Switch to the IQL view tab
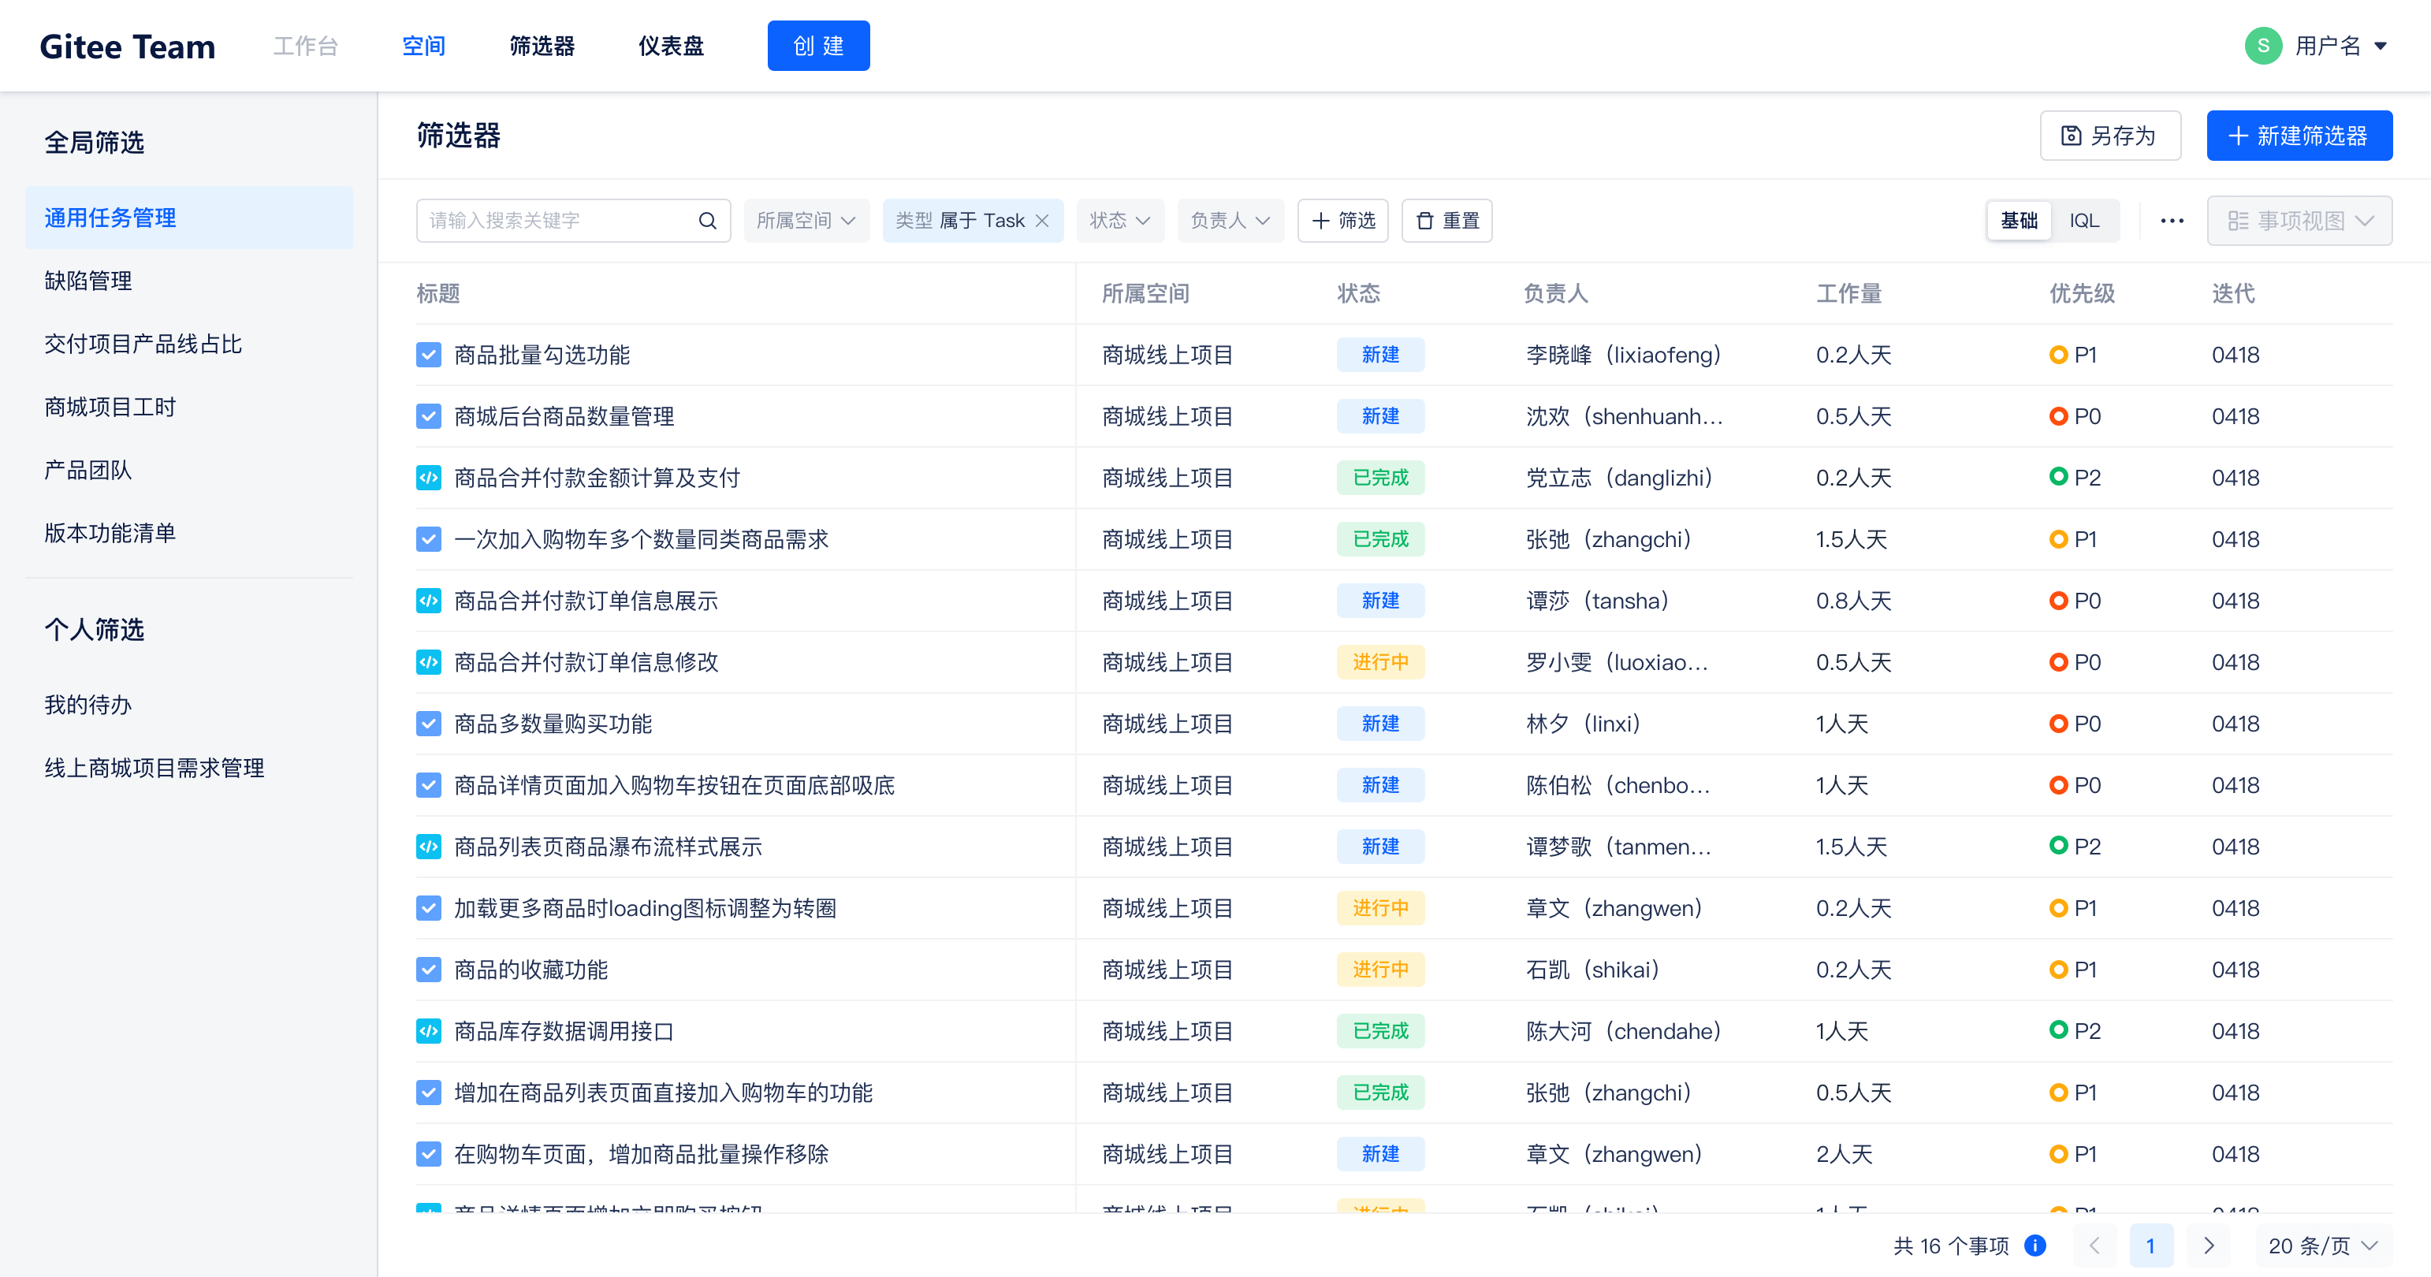This screenshot has height=1277, width=2431. point(2085,220)
